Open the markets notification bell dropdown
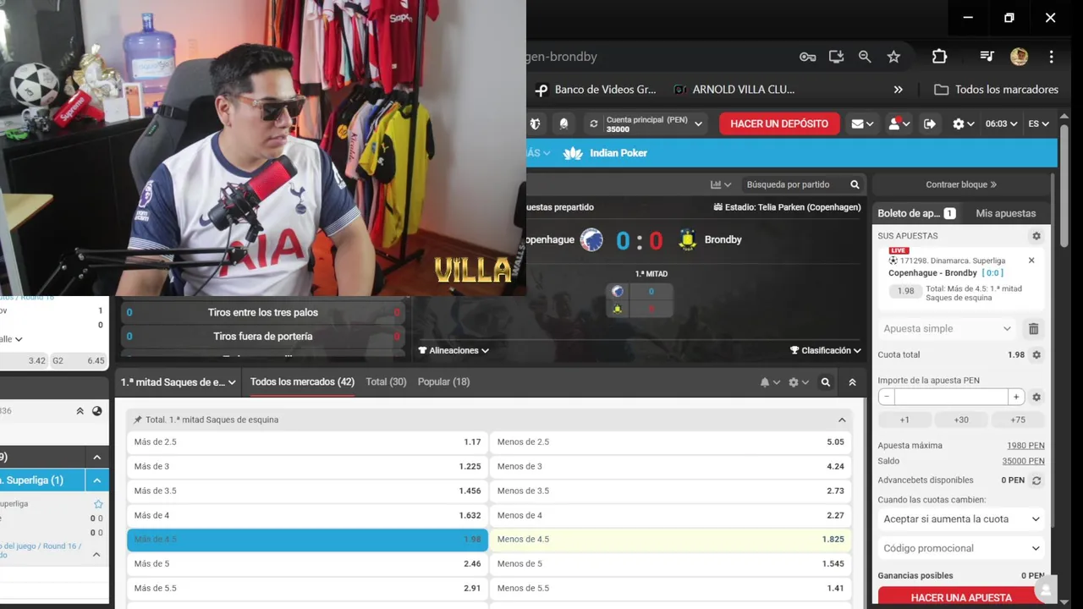The height and width of the screenshot is (609, 1083). [x=770, y=382]
